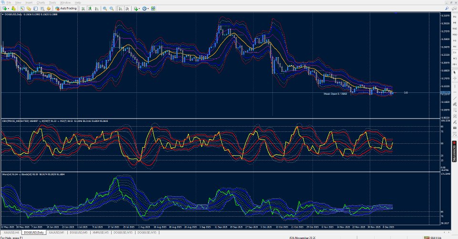Open the Tools menu
The height and width of the screenshot is (239, 458).
click(x=52, y=3)
